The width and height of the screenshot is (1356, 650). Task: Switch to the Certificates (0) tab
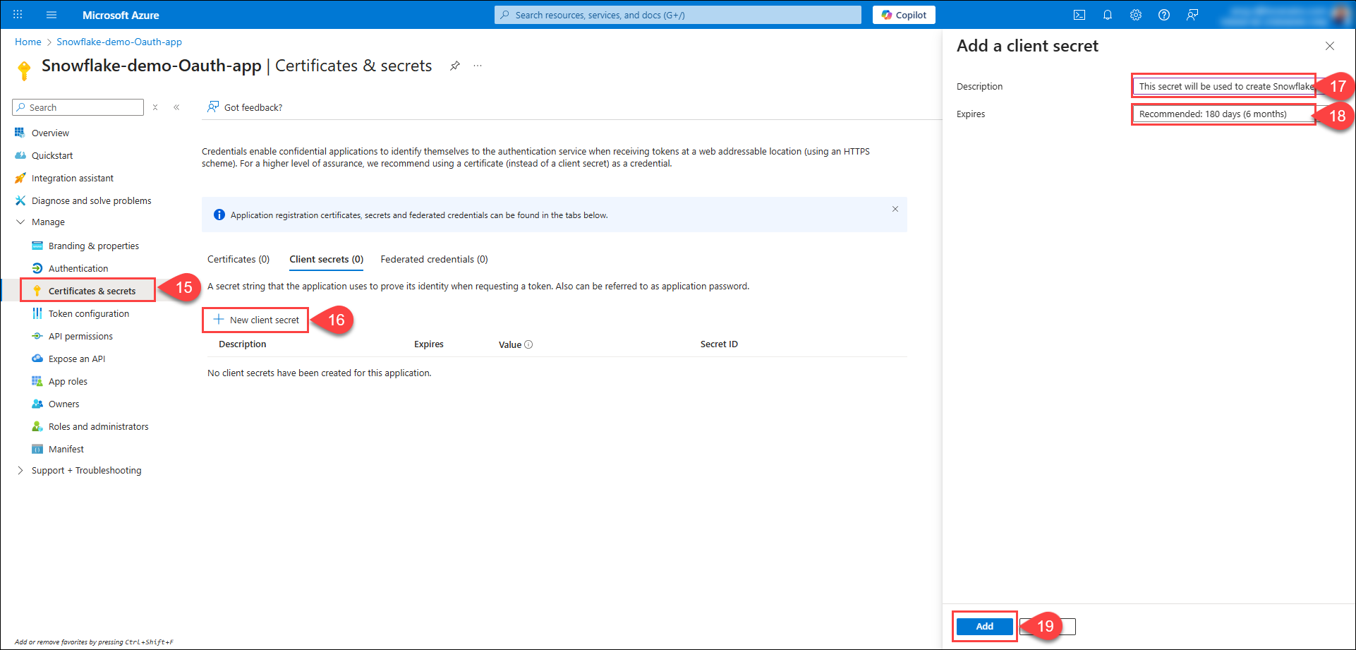(x=238, y=259)
